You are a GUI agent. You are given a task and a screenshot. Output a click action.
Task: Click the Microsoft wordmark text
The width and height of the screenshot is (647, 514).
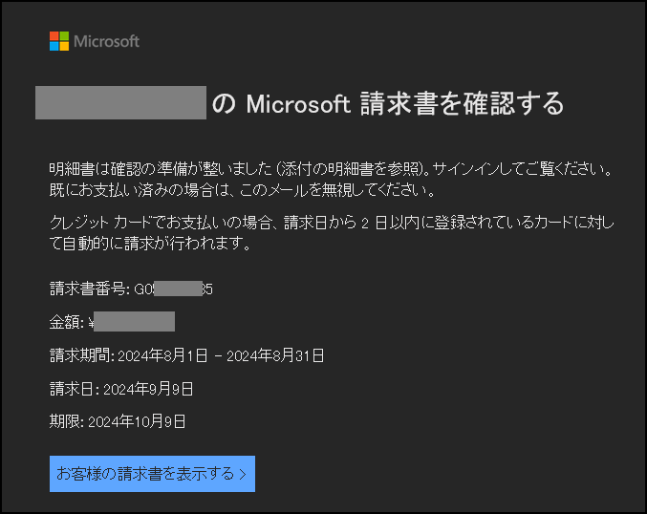(106, 41)
